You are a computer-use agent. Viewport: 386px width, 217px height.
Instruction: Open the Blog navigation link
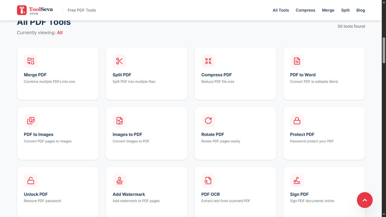click(x=361, y=10)
